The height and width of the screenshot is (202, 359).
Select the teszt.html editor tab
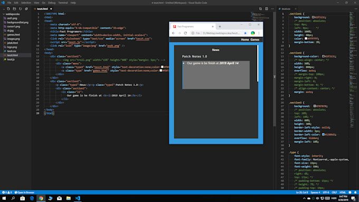42,8
